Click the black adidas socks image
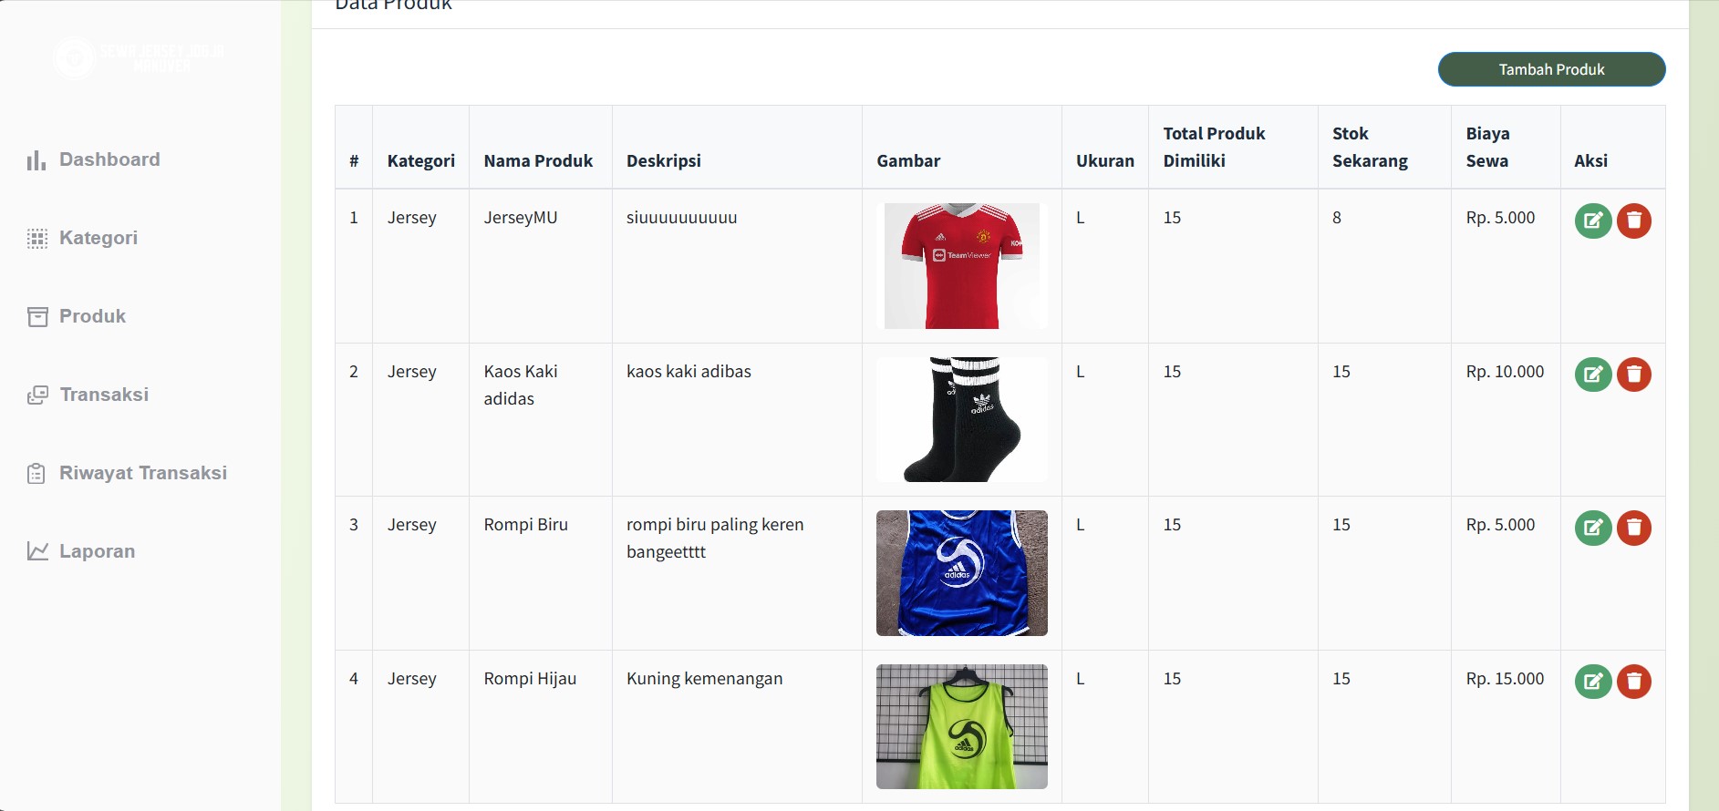Screen dimensions: 1719x811 961,419
